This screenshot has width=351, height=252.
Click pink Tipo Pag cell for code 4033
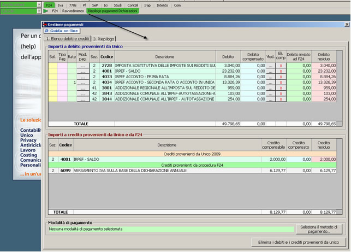point(62,77)
